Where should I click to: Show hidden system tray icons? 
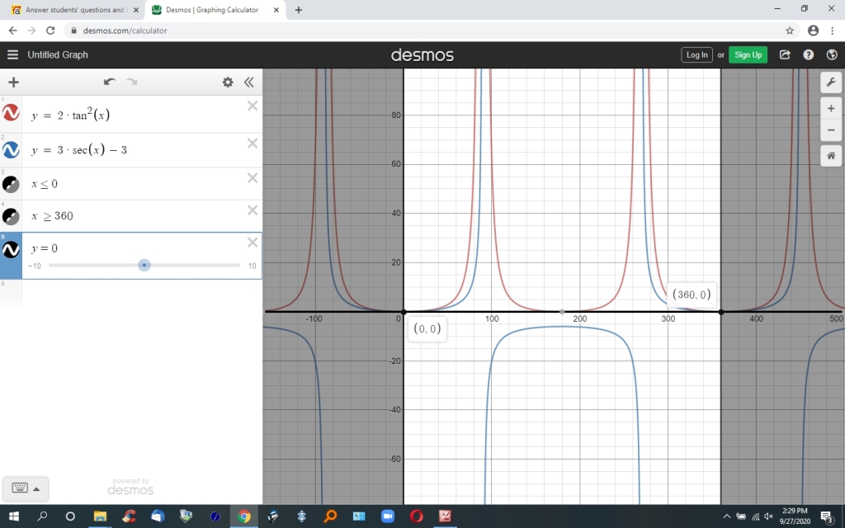726,516
